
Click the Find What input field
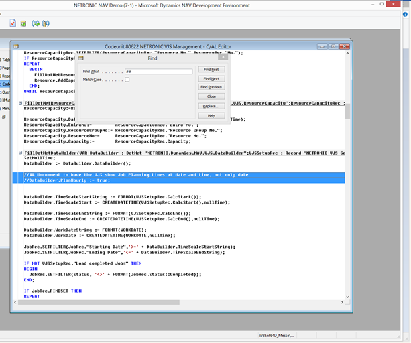(159, 72)
